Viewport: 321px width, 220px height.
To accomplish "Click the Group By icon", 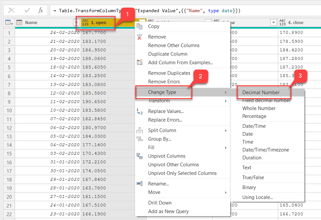I will pos(139,139).
